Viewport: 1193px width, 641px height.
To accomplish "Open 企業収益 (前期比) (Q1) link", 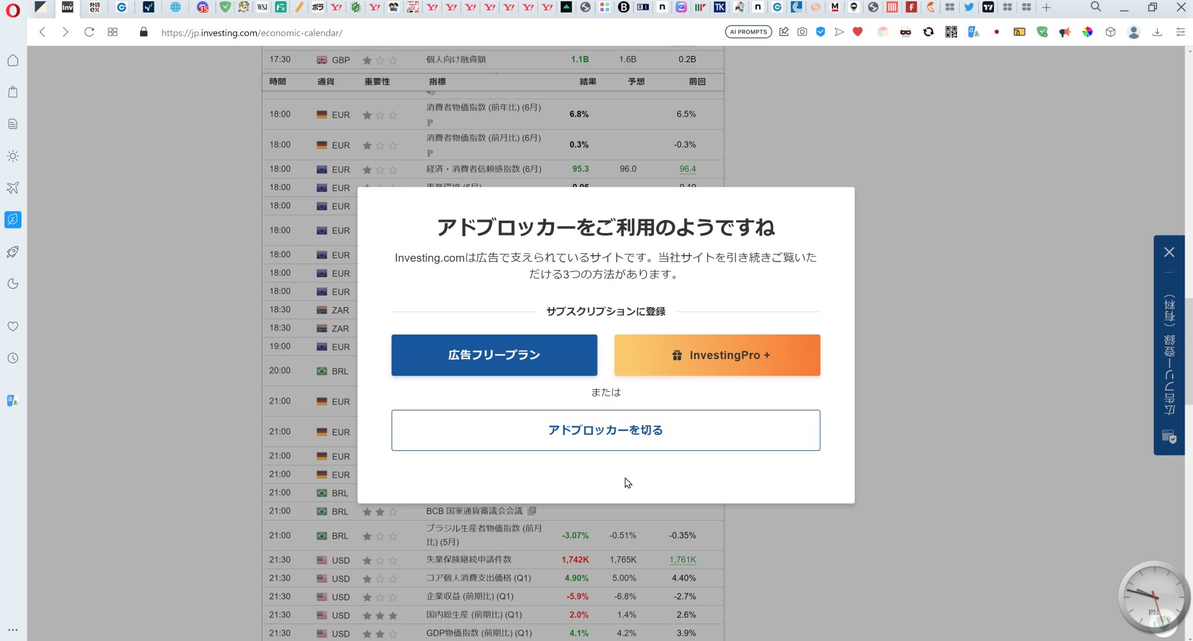I will click(469, 596).
